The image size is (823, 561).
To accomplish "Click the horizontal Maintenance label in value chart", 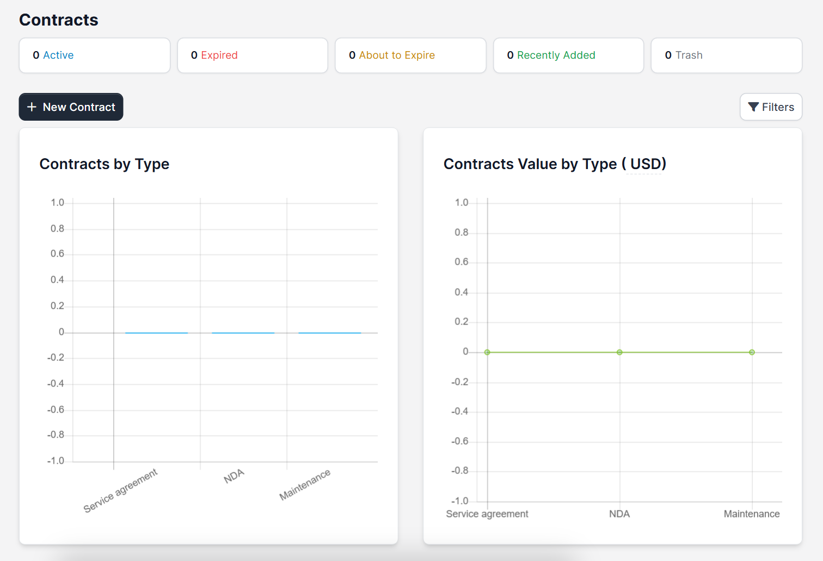I will [752, 514].
